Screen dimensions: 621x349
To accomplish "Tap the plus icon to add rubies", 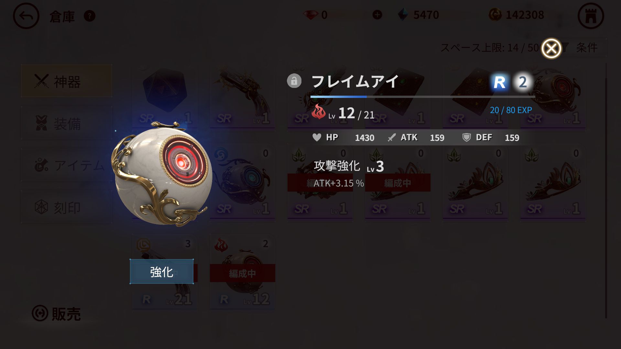I will (377, 15).
